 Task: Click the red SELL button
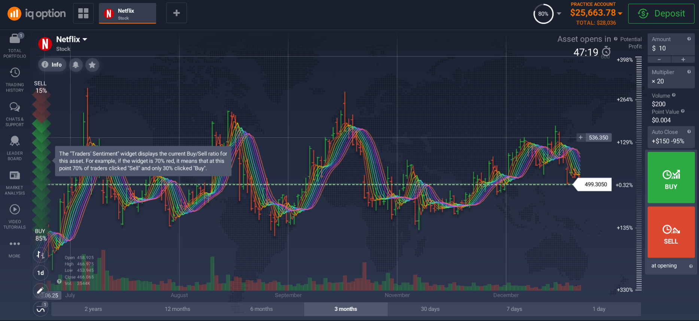(671, 232)
